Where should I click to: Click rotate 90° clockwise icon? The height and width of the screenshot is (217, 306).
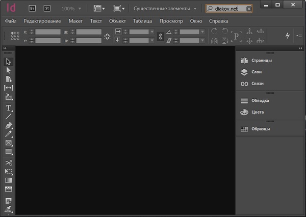click(x=214, y=31)
